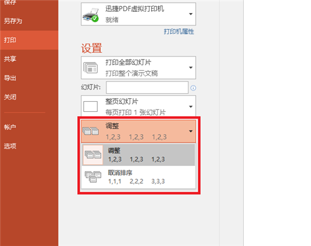Expand the 整页幻灯片 layout dropdown
This screenshot has width=311, height=246.
pyautogui.click(x=138, y=106)
